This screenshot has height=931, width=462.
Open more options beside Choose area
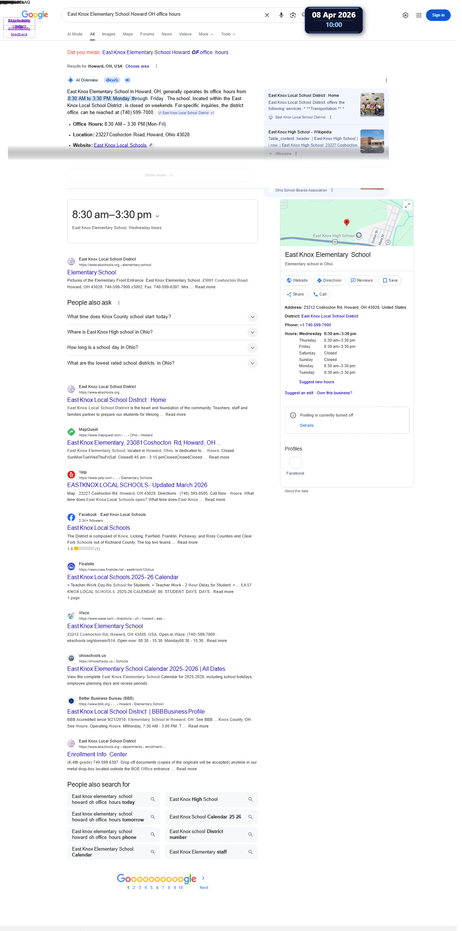(156, 66)
